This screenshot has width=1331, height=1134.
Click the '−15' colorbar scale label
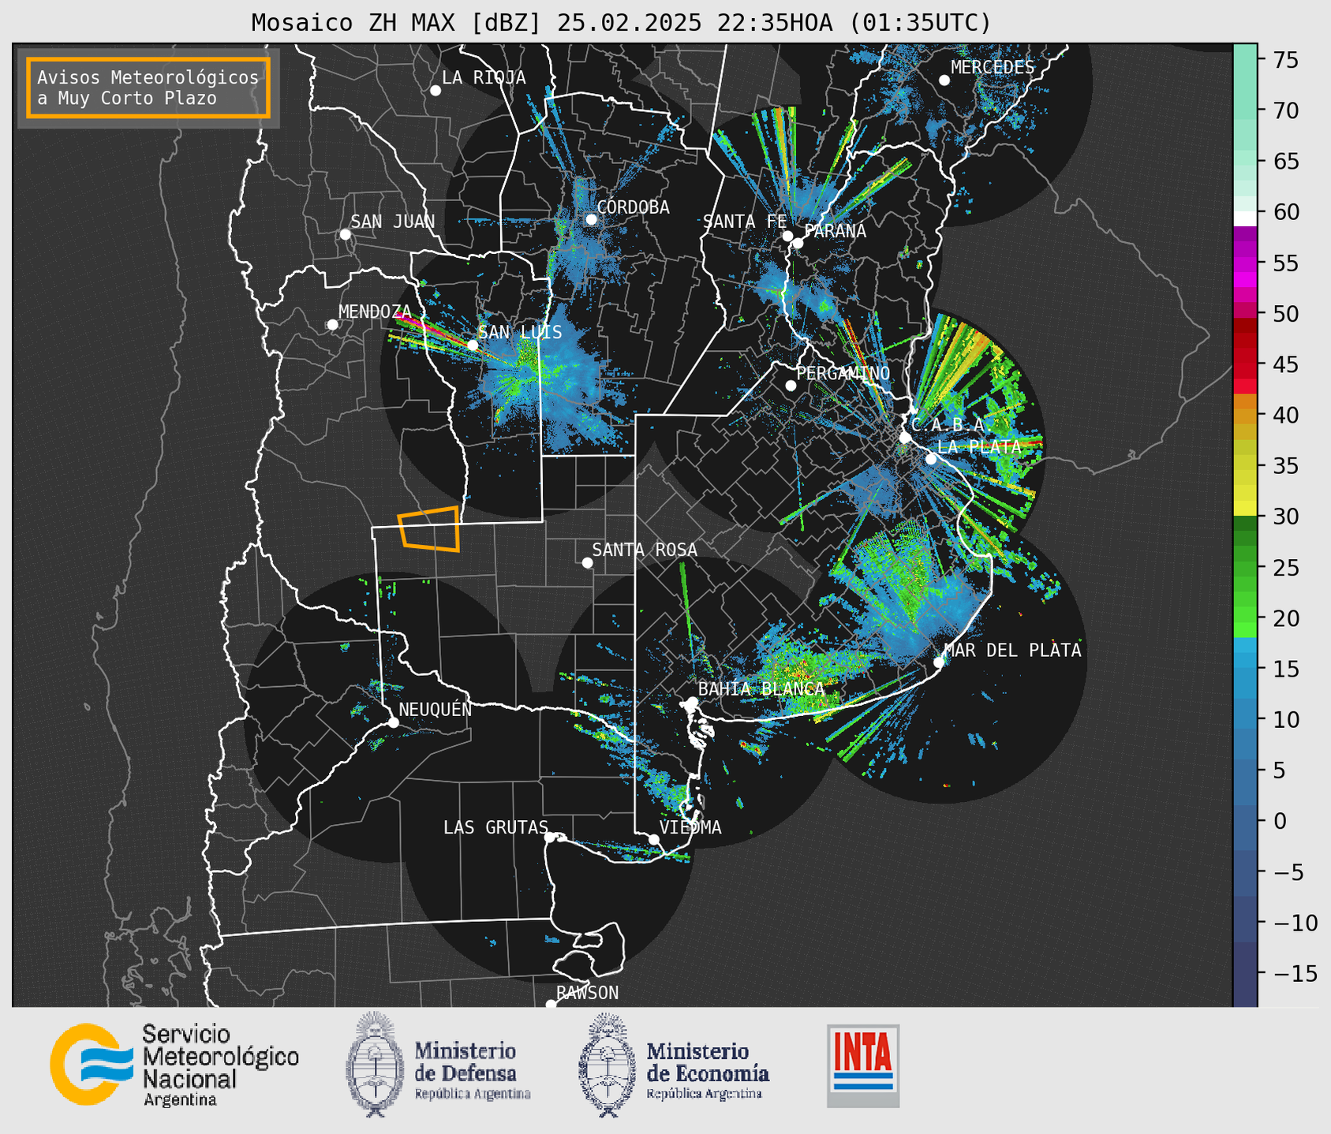click(x=1295, y=973)
